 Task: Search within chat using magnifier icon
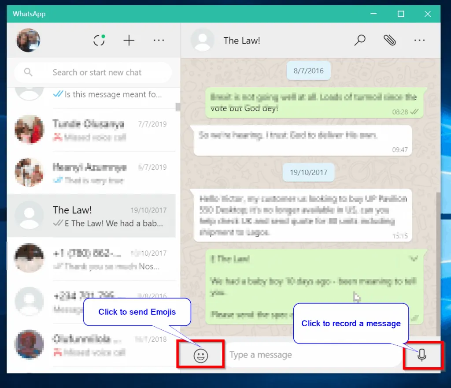tap(360, 41)
